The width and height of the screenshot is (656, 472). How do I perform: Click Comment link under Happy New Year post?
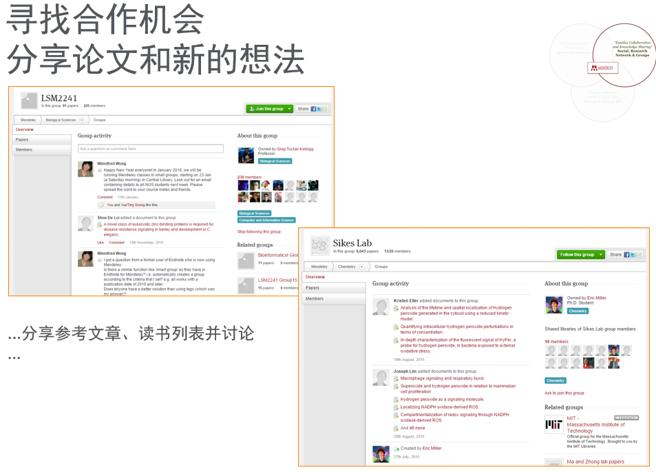pos(105,197)
